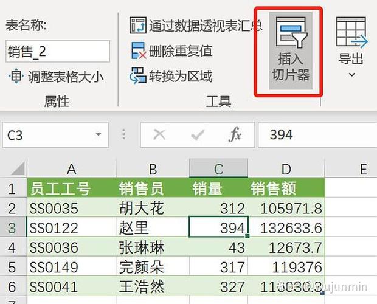The width and height of the screenshot is (377, 304).
Task: Click cell with value 132633.6
Action: point(286,227)
